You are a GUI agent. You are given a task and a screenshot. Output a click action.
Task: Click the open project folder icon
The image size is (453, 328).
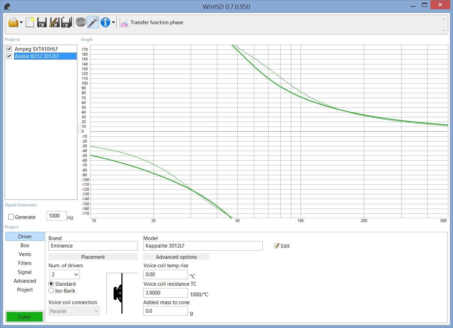point(13,23)
